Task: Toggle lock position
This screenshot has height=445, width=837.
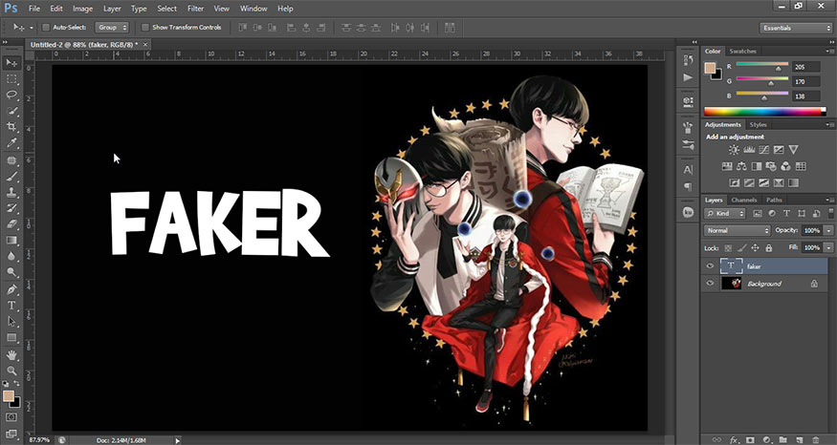Action: pyautogui.click(x=756, y=248)
